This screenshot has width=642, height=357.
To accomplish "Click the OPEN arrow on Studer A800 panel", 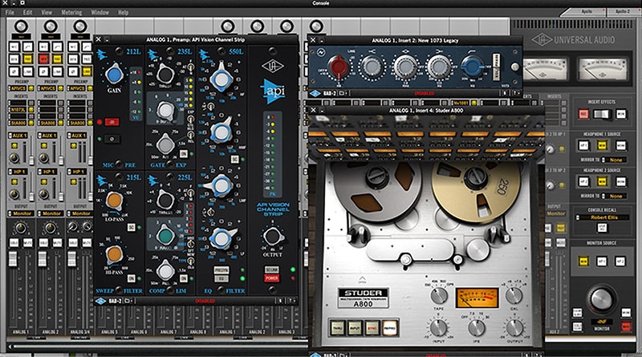I will coord(362,280).
